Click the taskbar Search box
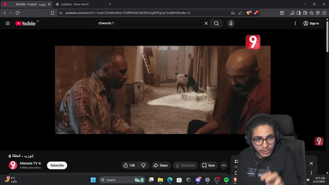 (122, 180)
